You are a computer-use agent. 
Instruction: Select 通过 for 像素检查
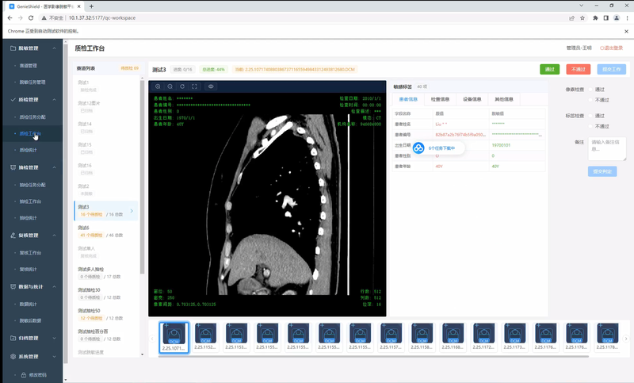(x=590, y=90)
